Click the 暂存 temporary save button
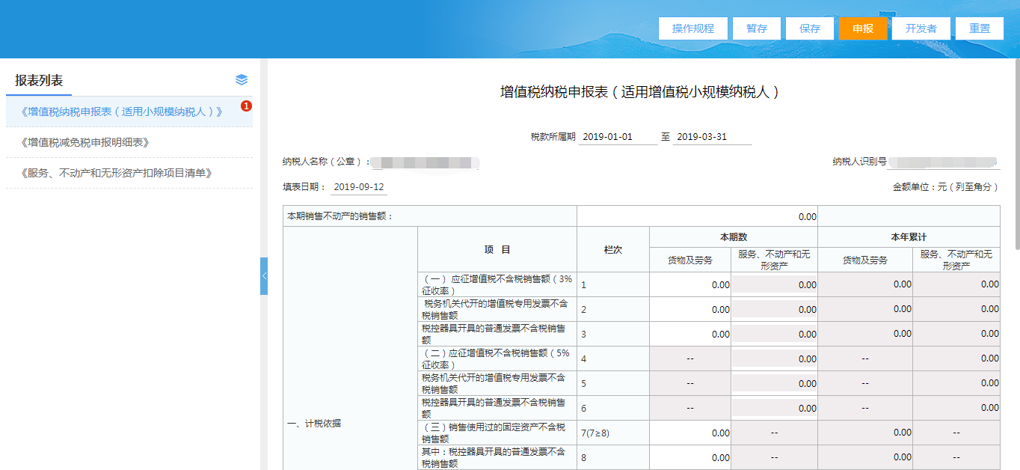Screen dimensions: 1020x470 point(757,28)
